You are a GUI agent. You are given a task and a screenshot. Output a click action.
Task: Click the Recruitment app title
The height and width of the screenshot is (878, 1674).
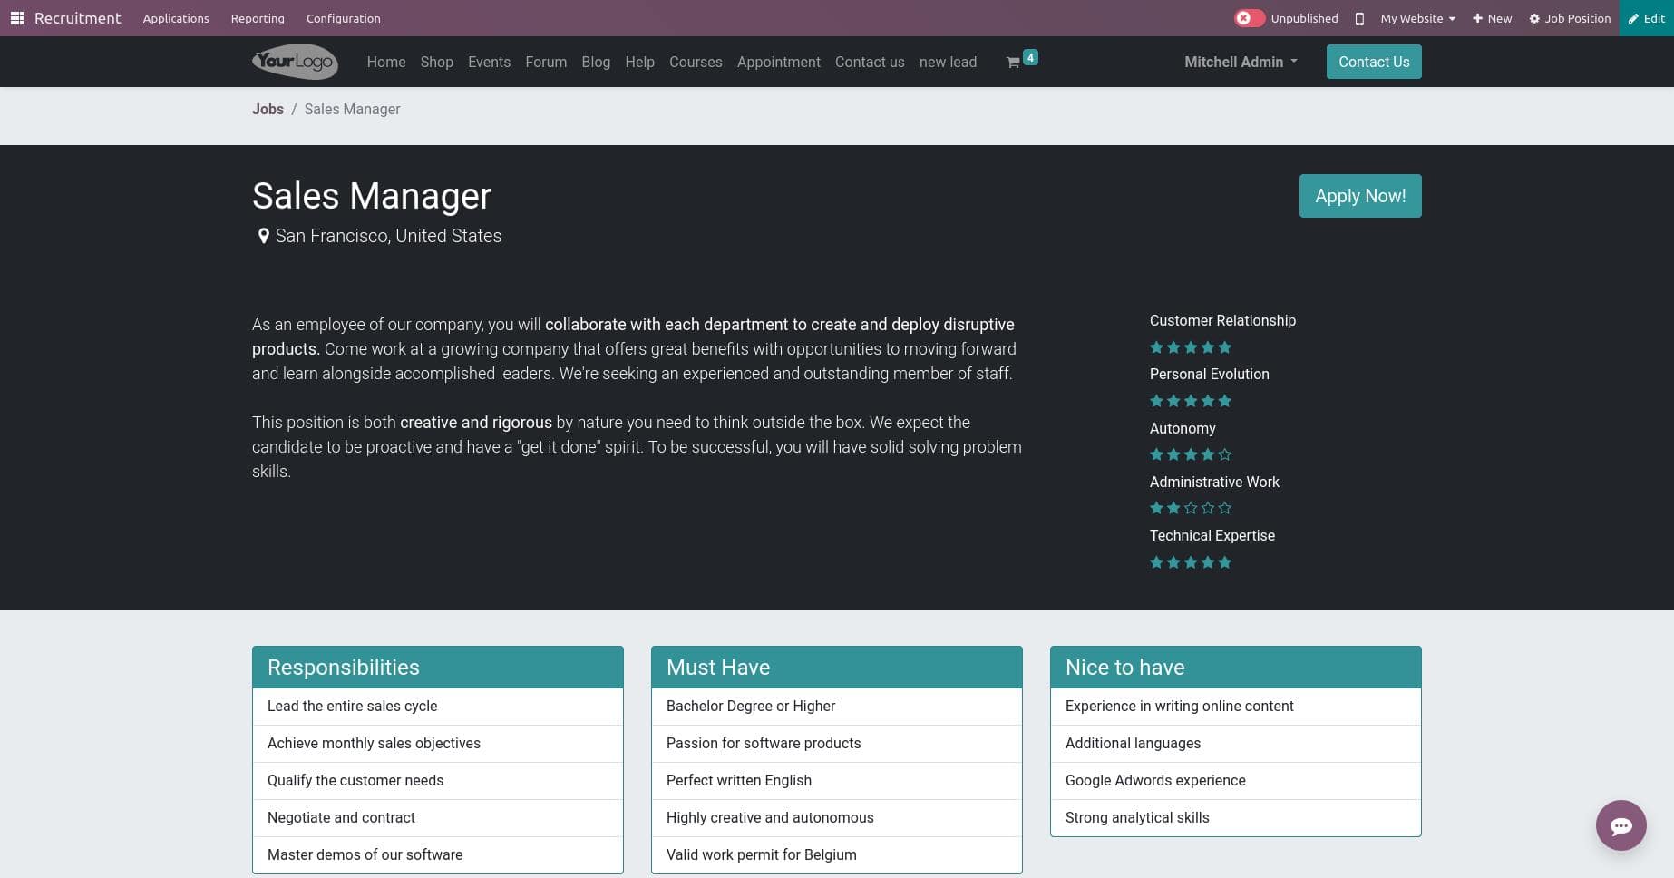pos(77,18)
